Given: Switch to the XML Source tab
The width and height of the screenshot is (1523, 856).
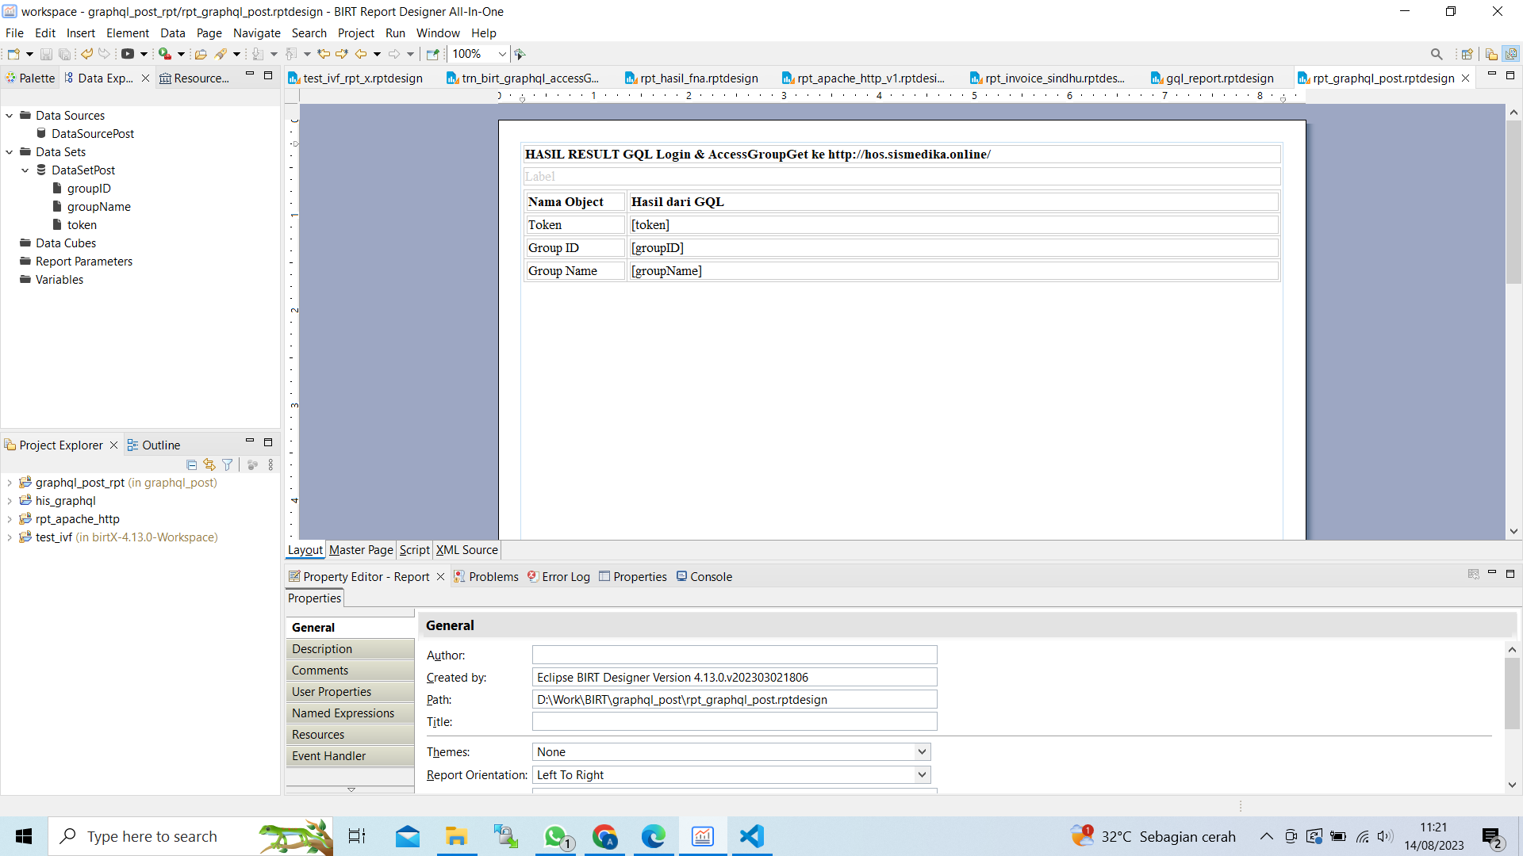Looking at the screenshot, I should (466, 550).
